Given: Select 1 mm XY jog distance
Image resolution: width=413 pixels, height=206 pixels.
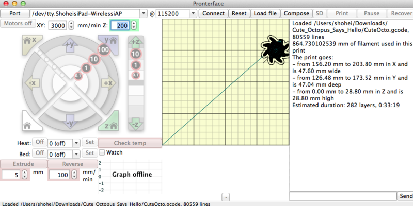Looking at the screenshot, I should (86, 68).
